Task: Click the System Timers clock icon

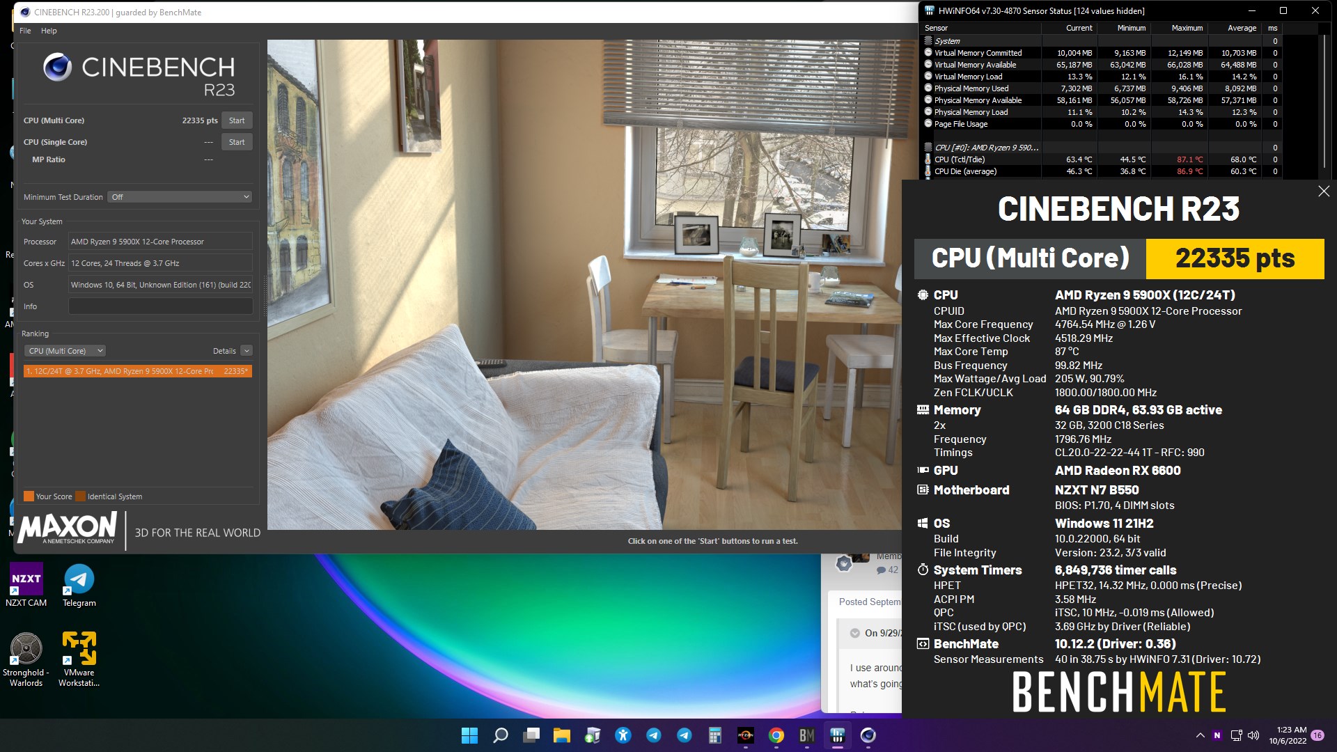Action: (x=923, y=570)
